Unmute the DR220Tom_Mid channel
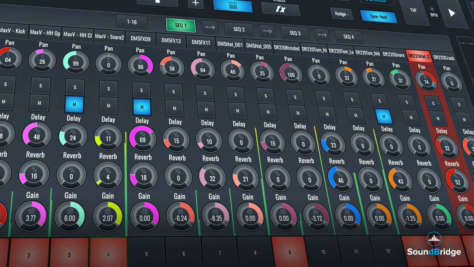474x267 pixels. coord(383,116)
